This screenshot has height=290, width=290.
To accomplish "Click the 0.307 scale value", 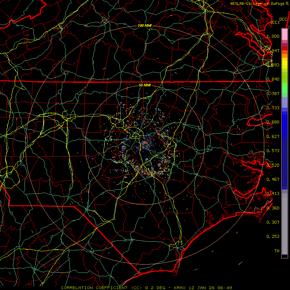I will [x=273, y=222].
